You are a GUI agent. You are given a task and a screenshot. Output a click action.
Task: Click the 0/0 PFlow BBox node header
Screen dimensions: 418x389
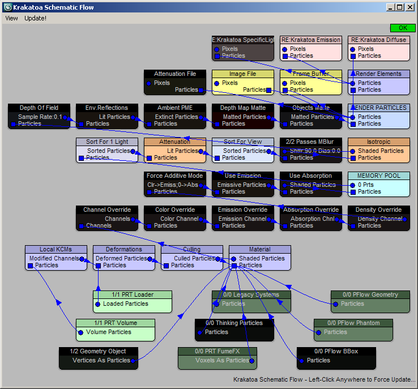[x=336, y=351]
